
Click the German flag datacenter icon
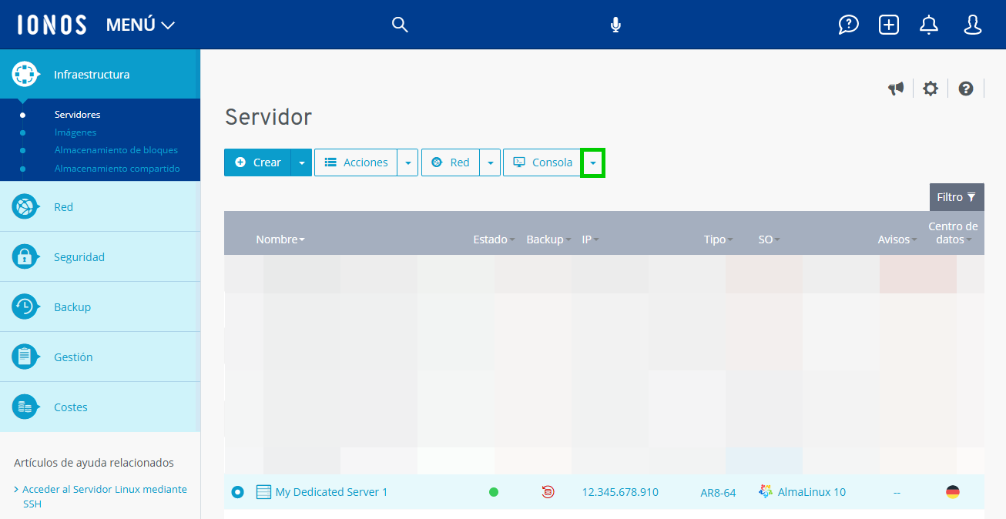[x=954, y=491]
